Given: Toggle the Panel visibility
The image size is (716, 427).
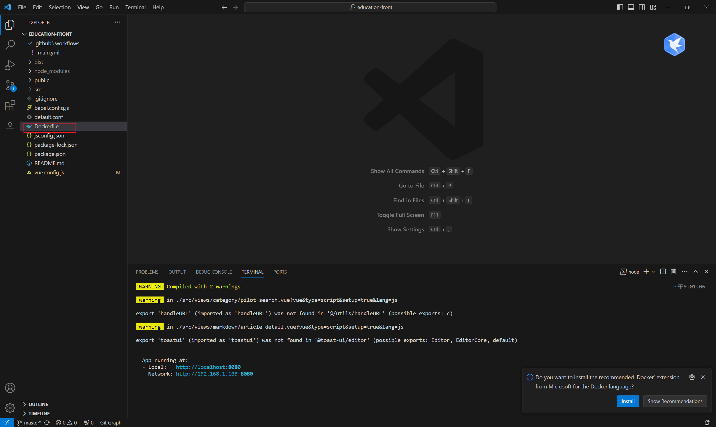Looking at the screenshot, I should [x=630, y=7].
